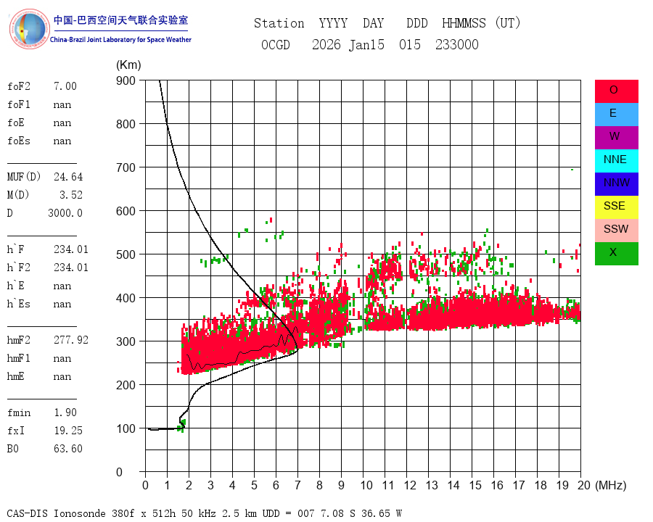
Task: Click the year 2026 in header
Action: [326, 44]
